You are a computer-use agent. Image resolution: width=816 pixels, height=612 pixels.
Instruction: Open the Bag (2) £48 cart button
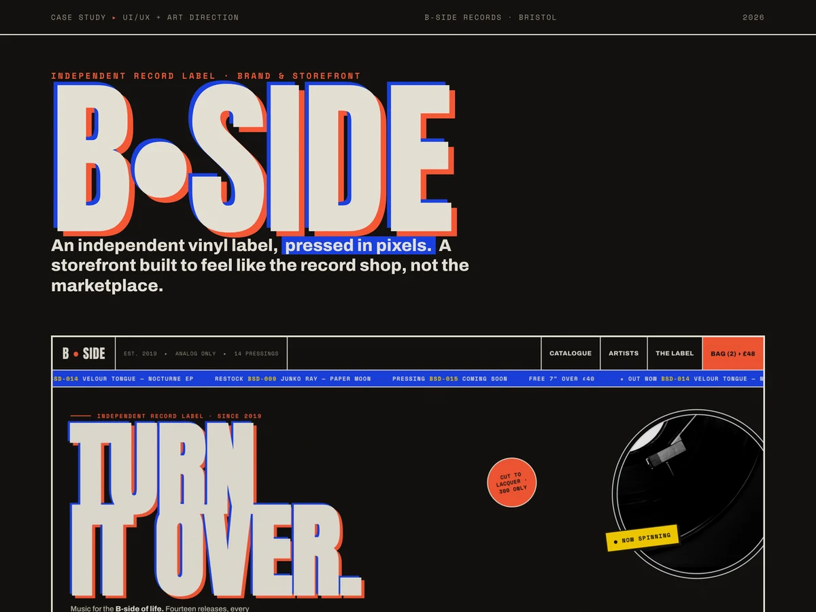tap(733, 354)
